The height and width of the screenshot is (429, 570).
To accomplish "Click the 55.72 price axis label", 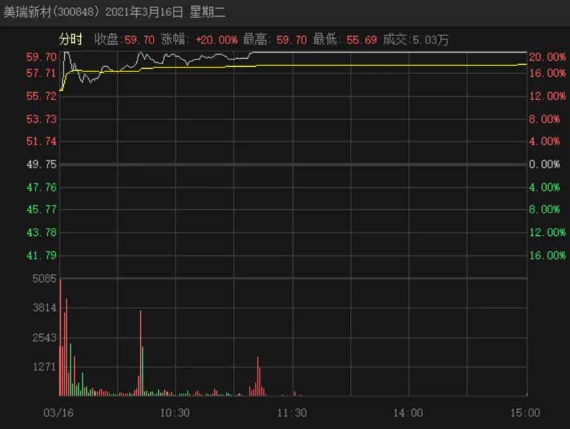I will (x=41, y=96).
